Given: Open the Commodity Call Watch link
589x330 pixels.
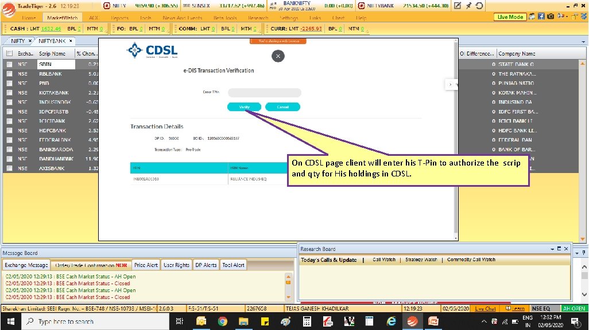Looking at the screenshot, I should 471,260.
